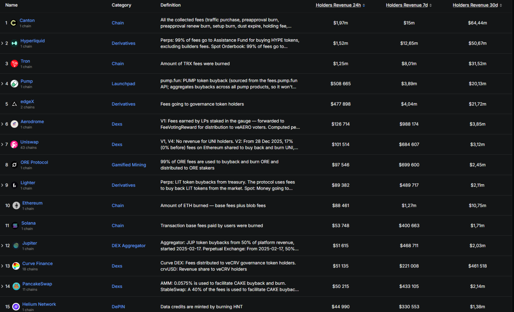Click the Curve Finance rainbow icon
The height and width of the screenshot is (312, 514).
[x=16, y=266]
